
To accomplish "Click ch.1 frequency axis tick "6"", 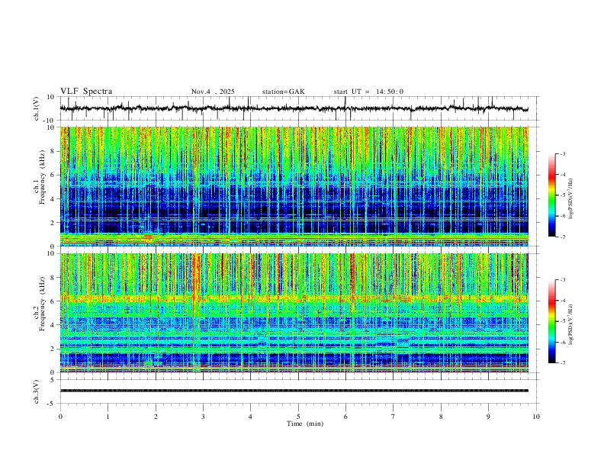I will tap(53, 175).
